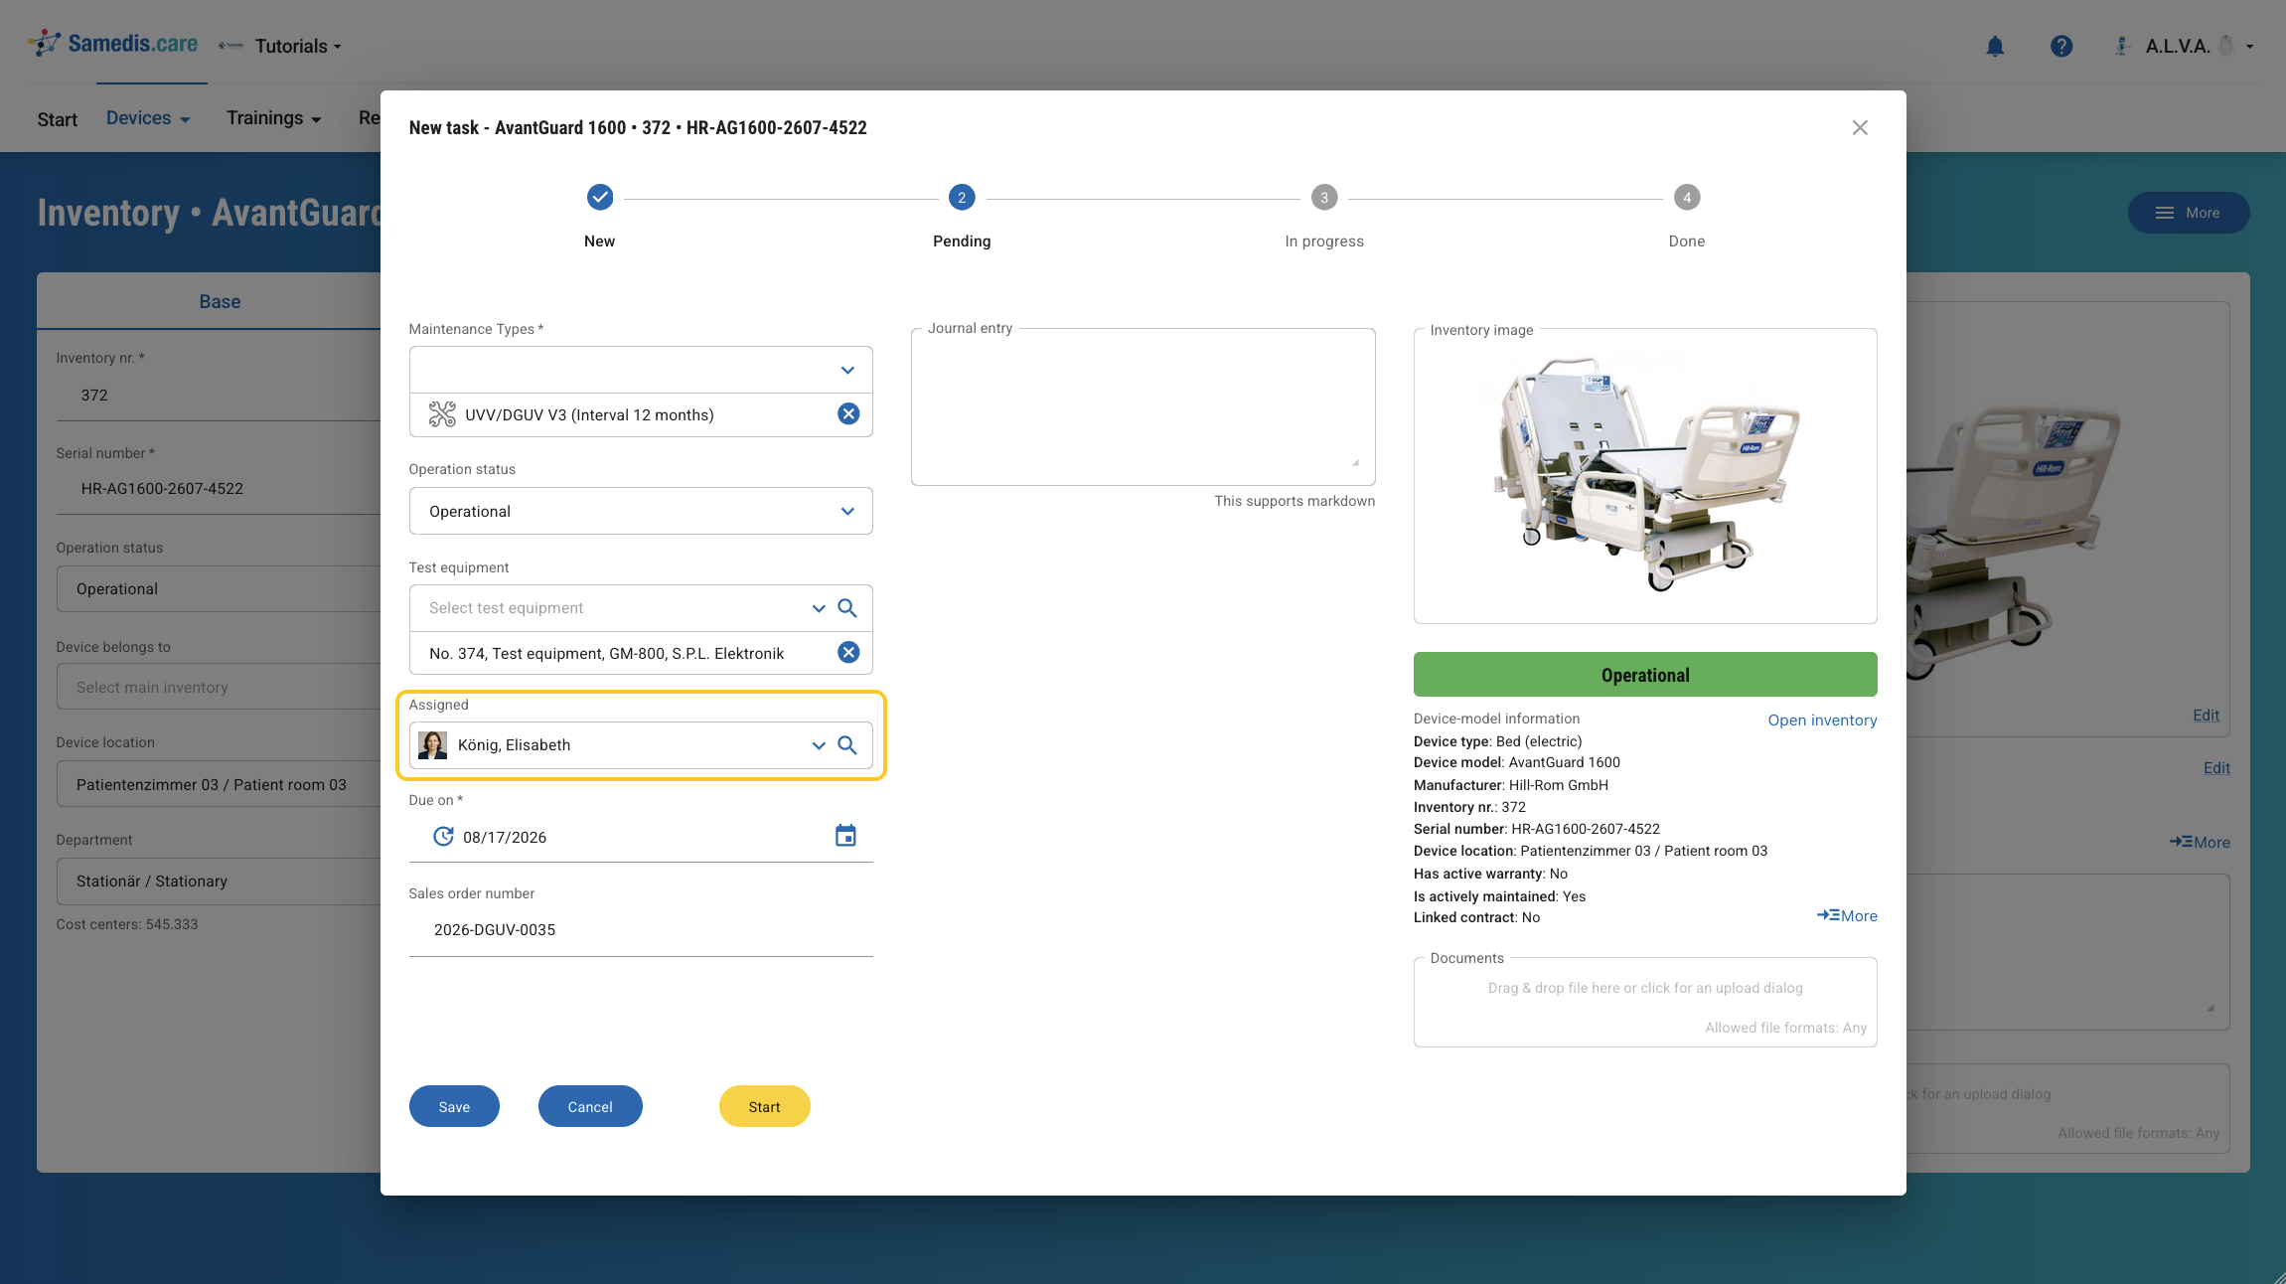Start the task with yellow Start button

[764, 1106]
